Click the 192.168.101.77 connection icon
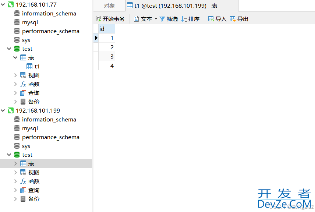 11,4
